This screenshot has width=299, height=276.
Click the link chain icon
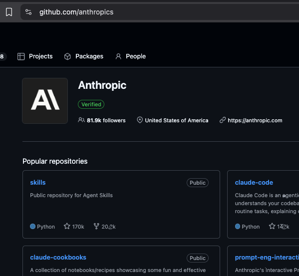tap(223, 120)
